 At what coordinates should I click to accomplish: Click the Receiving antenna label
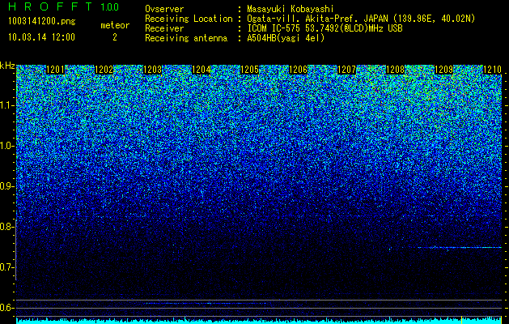pyautogui.click(x=186, y=38)
